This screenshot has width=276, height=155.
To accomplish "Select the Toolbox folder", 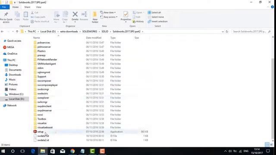I will pyautogui.click(x=42, y=119).
